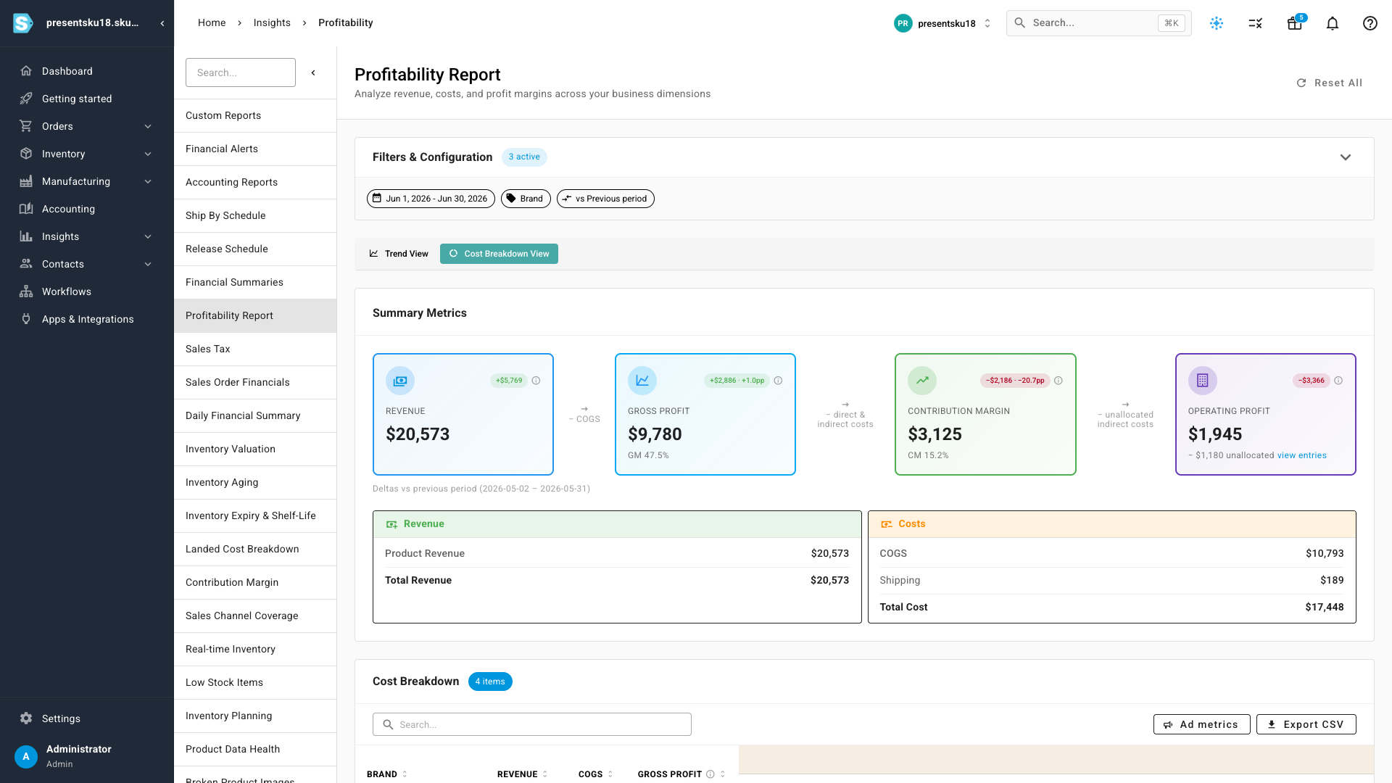This screenshot has height=783, width=1392.
Task: Click the Gross Profit card chart icon
Action: click(x=642, y=381)
